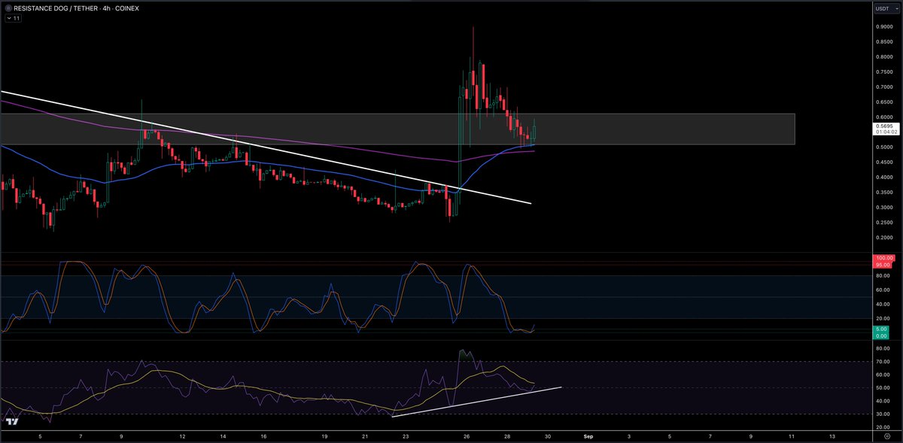Click the 13 date label on time axis
Screen dimensions: 903x443
832,435
